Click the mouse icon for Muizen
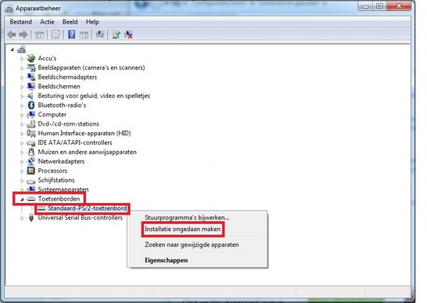Image resolution: width=427 pixels, height=303 pixels. click(31, 152)
